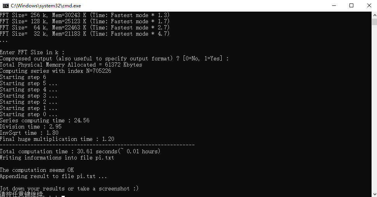Click the 'Division time : 2.95' line

31,127
